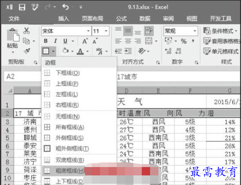This screenshot has height=185, width=241.
Task: Click the borders button icon
Action: coord(46,51)
